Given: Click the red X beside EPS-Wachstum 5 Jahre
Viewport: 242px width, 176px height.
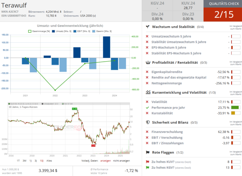Looking at the screenshot, I should 147,47.
